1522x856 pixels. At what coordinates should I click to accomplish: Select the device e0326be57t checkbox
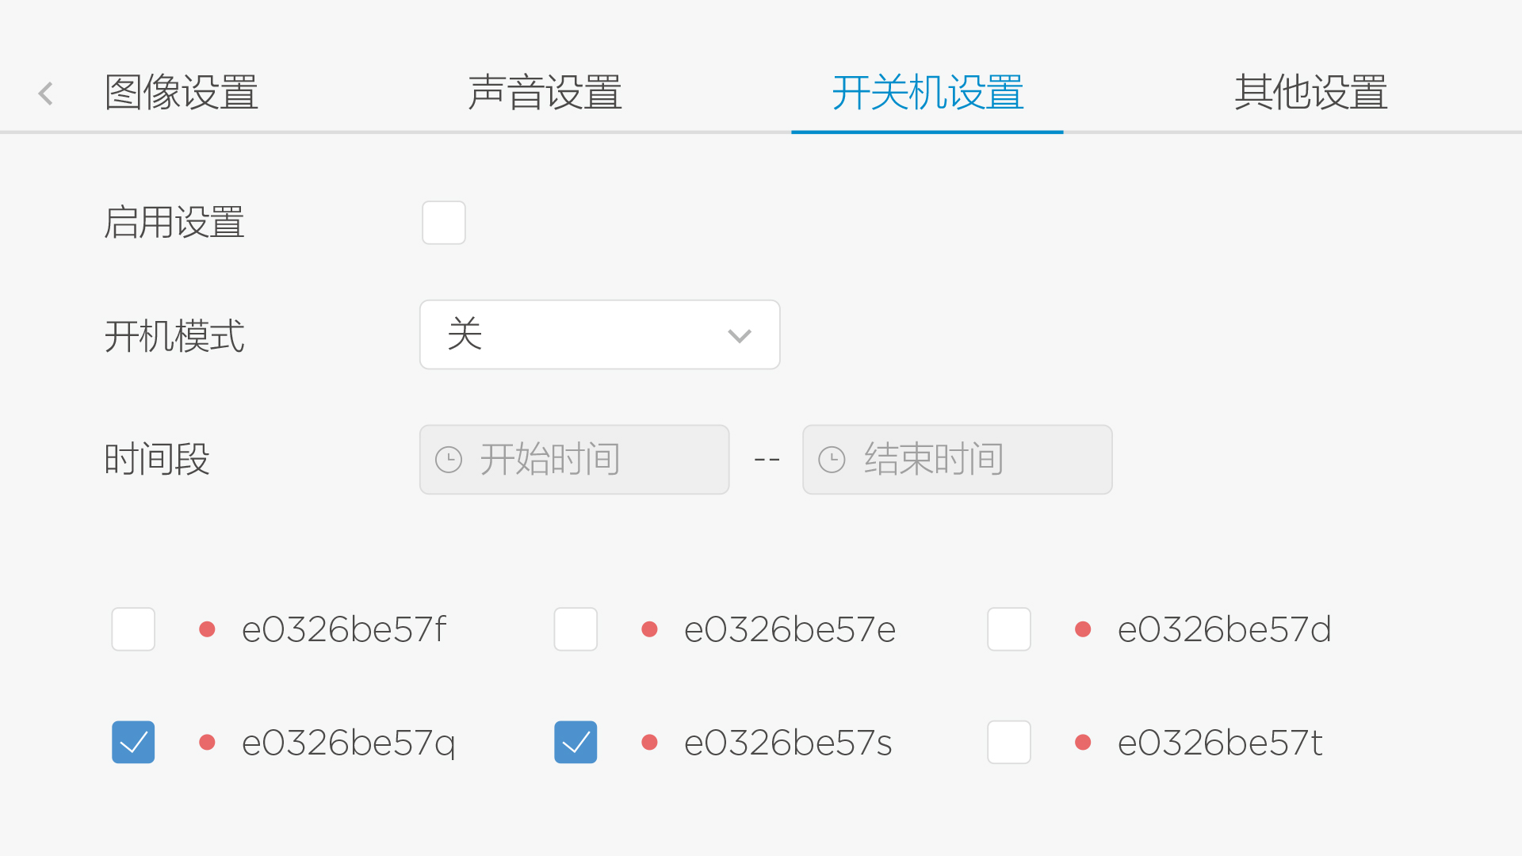1009,743
